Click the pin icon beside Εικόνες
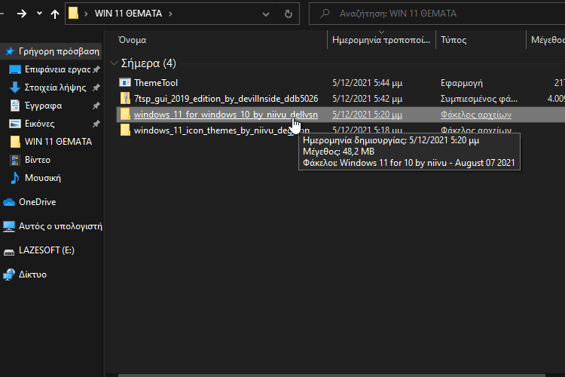The width and height of the screenshot is (565, 377). (x=96, y=124)
